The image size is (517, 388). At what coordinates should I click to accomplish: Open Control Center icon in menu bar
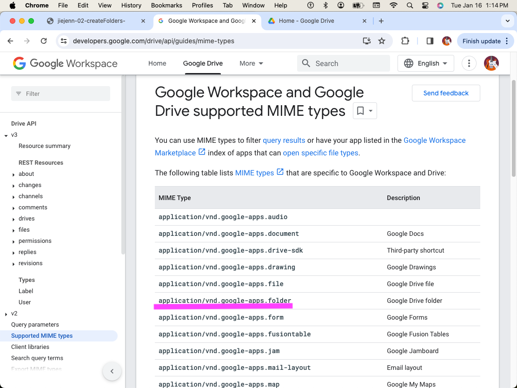pos(425,5)
